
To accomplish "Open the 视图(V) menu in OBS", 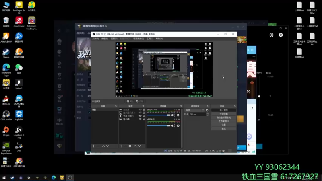I will (114, 39).
